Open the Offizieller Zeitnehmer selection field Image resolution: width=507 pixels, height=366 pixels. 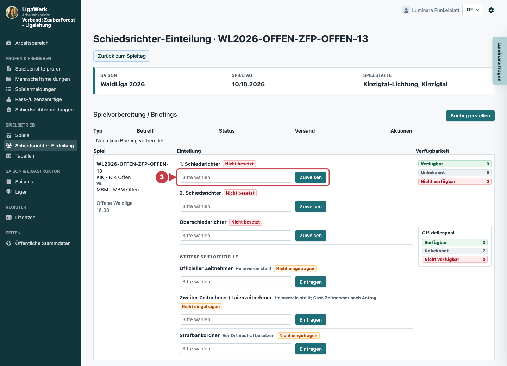point(236,282)
